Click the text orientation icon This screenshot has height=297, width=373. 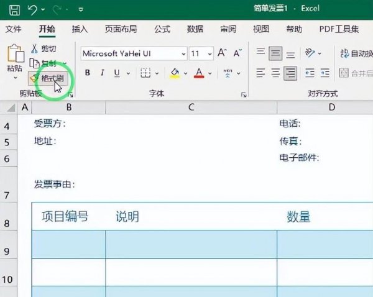coord(310,53)
